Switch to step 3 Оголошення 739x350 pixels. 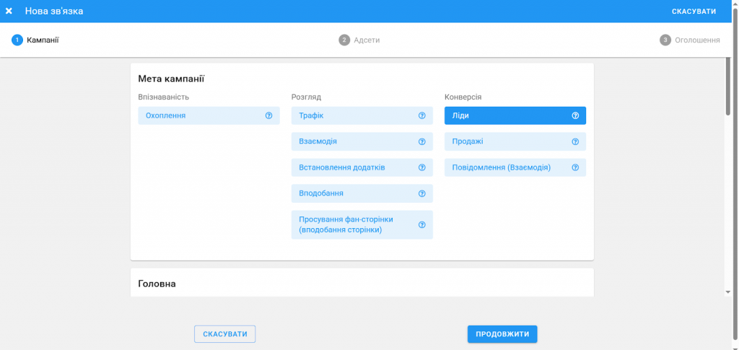click(x=690, y=40)
